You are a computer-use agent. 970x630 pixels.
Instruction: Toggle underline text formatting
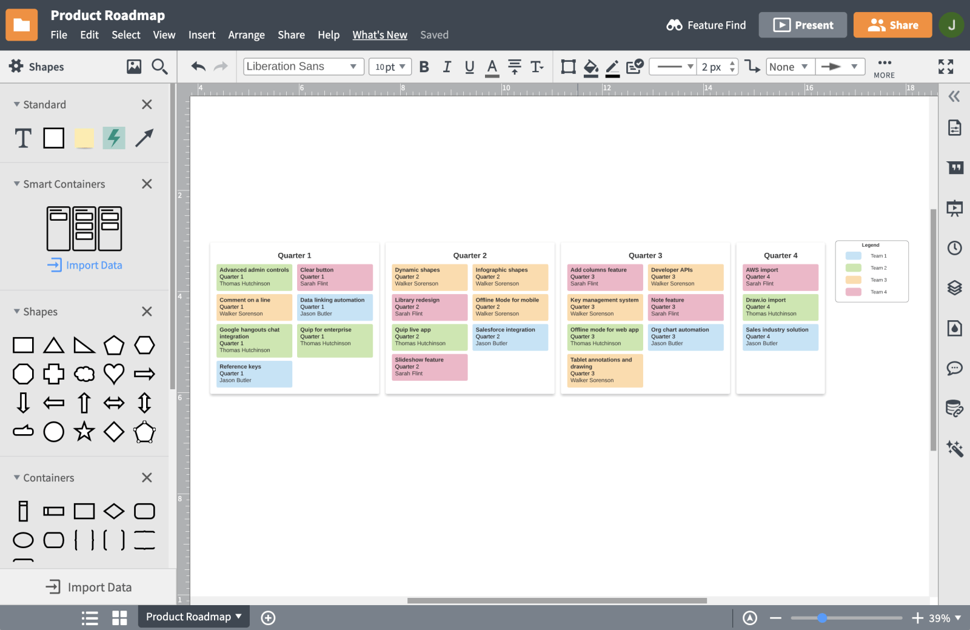pyautogui.click(x=469, y=67)
